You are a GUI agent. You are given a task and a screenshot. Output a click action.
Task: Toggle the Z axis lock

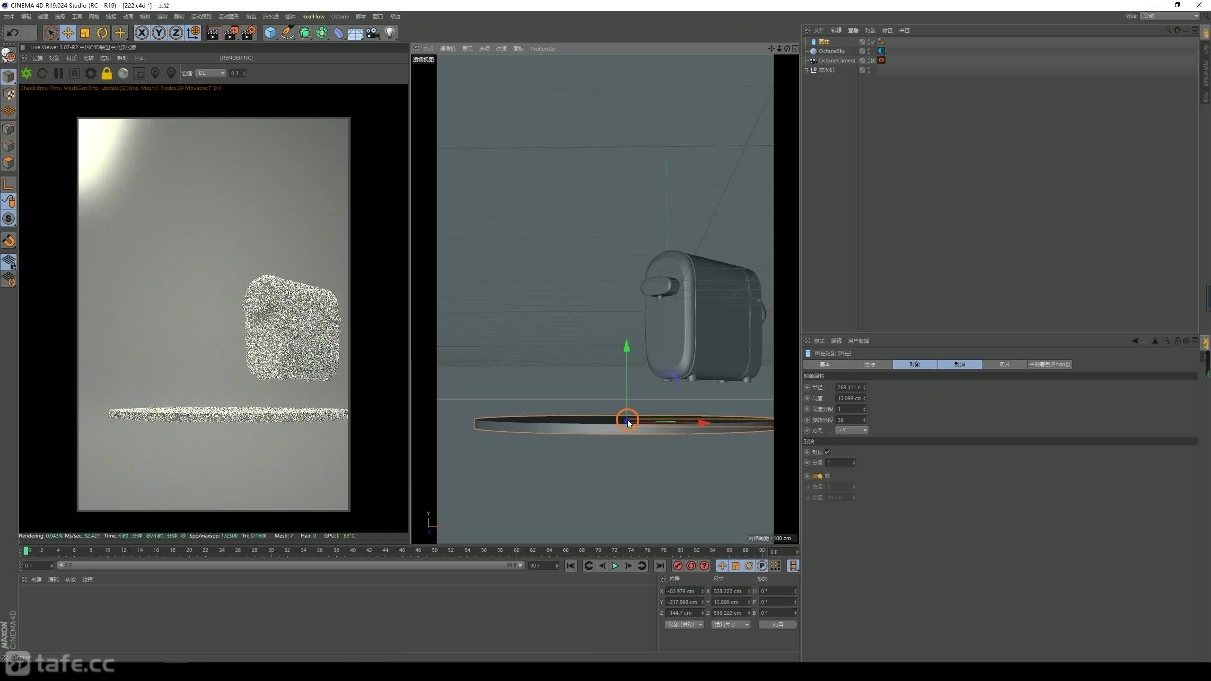click(176, 33)
